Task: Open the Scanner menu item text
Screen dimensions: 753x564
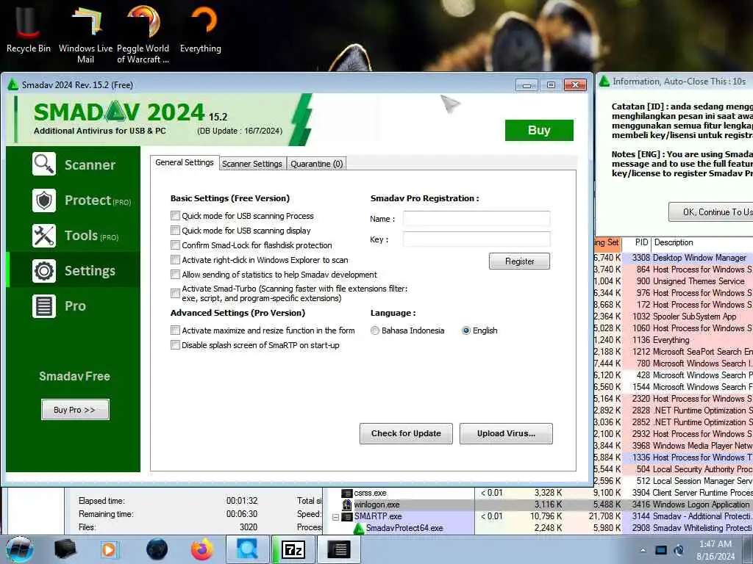Action: pos(90,165)
